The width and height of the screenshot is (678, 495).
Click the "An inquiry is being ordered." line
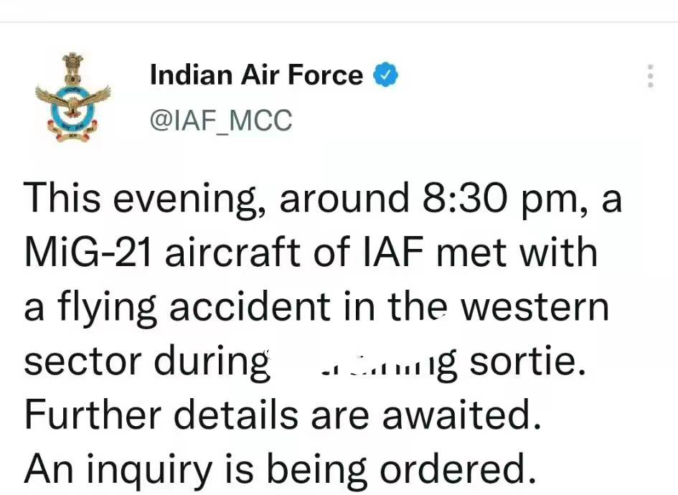[x=281, y=470]
